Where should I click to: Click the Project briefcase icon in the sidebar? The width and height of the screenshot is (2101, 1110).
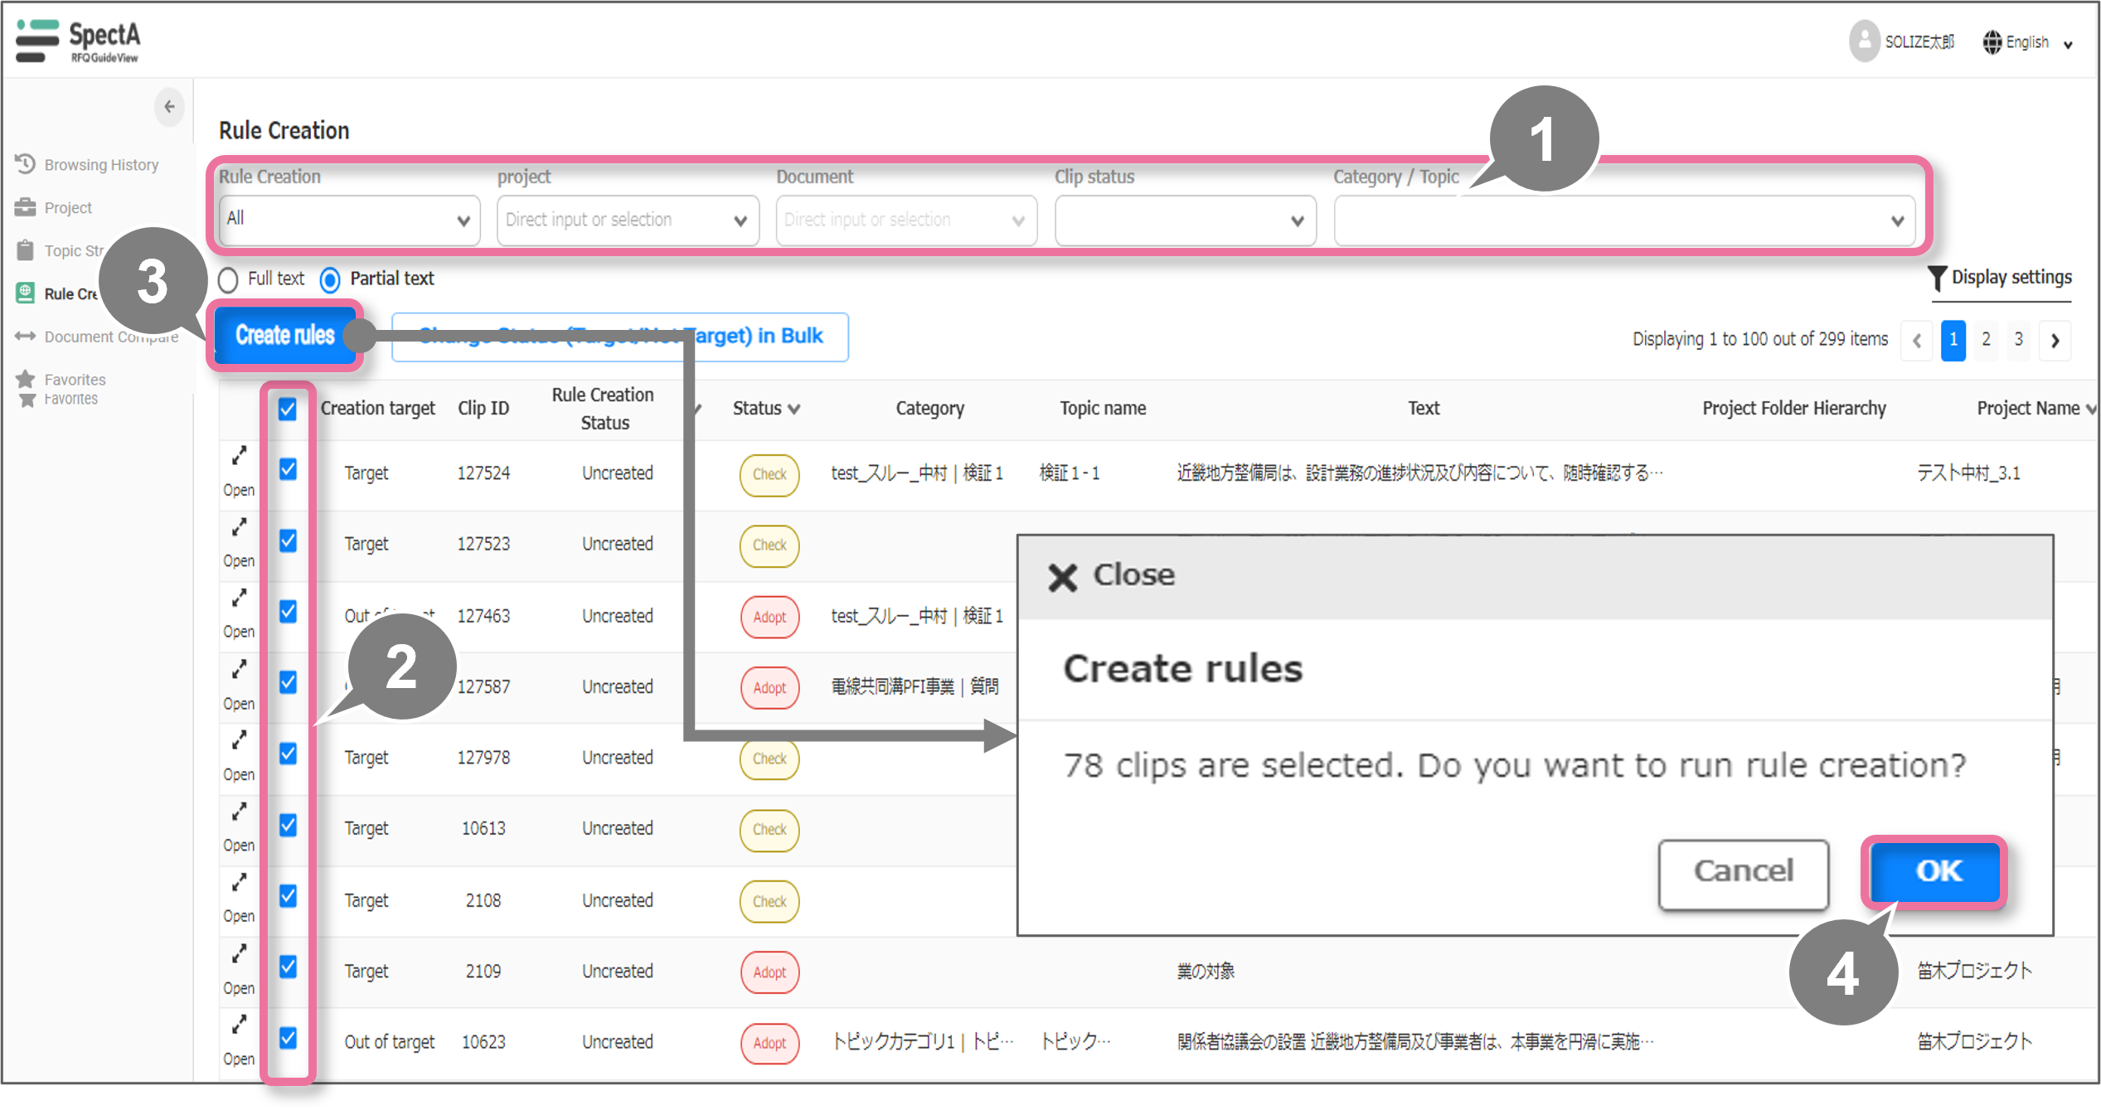[26, 207]
